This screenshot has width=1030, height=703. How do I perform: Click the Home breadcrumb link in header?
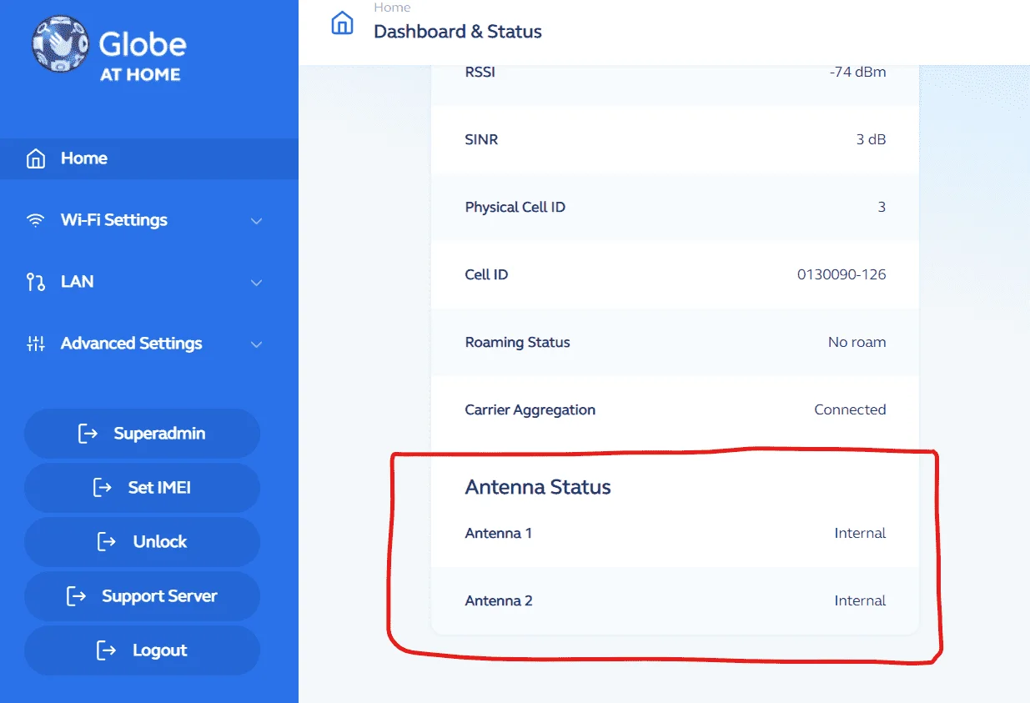(x=392, y=8)
